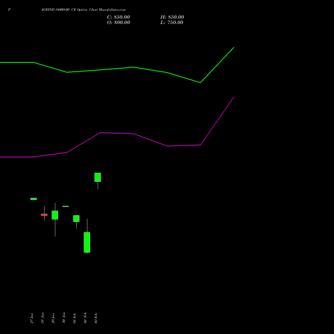Click the close value "C: 850.00"
334x334 pixels.
coord(118,17)
